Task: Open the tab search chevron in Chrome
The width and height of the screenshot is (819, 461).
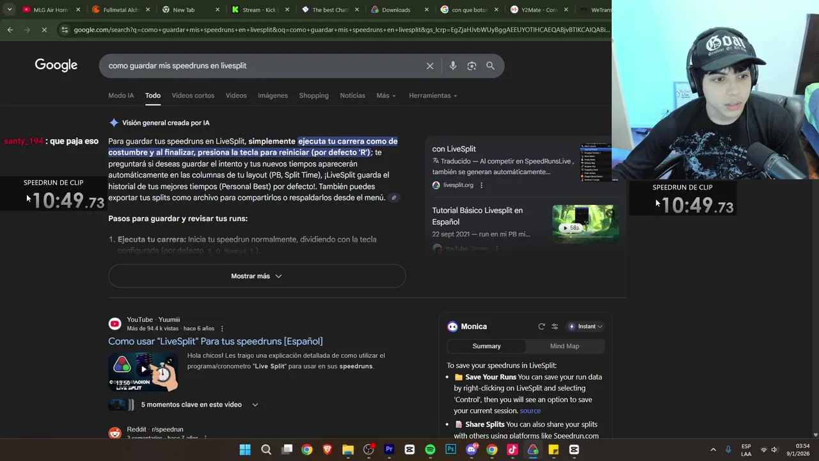Action: click(9, 10)
